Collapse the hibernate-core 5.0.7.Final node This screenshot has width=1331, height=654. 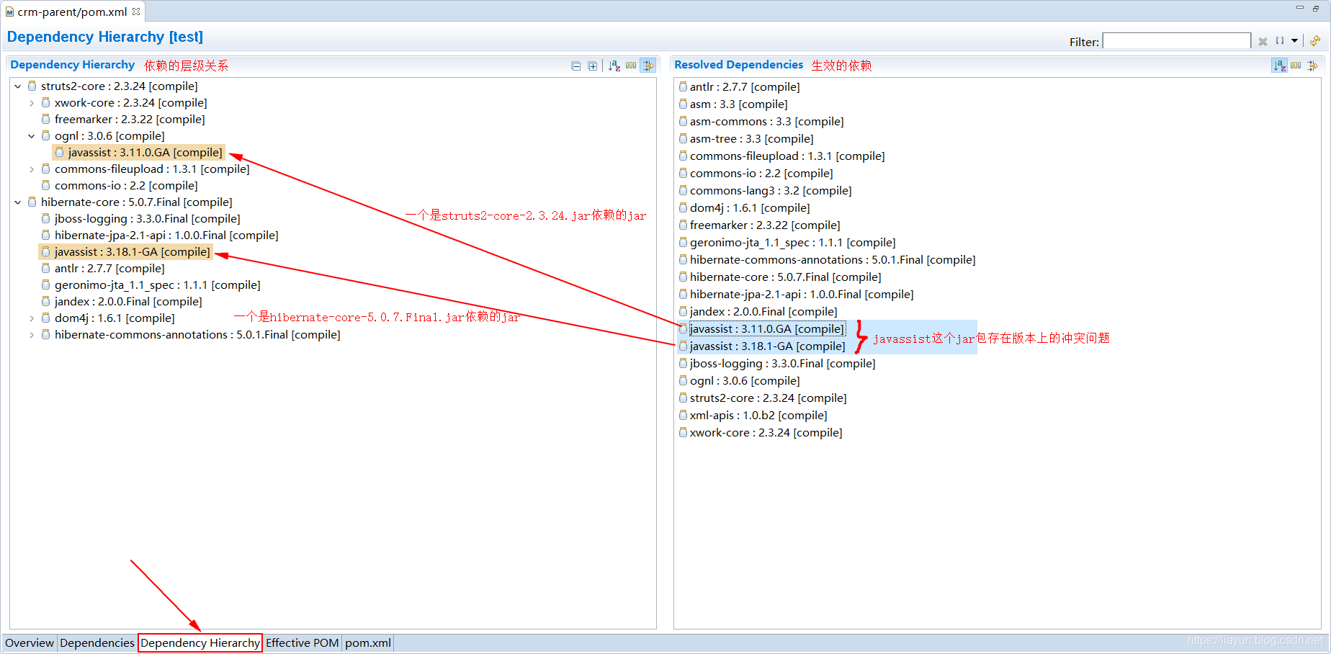(x=18, y=202)
